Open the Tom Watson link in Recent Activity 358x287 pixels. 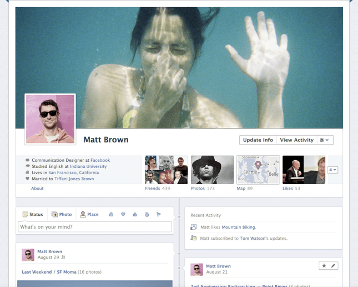click(x=253, y=239)
